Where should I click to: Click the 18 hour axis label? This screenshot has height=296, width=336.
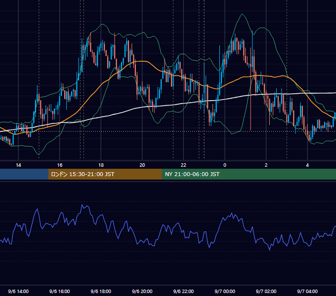point(101,165)
